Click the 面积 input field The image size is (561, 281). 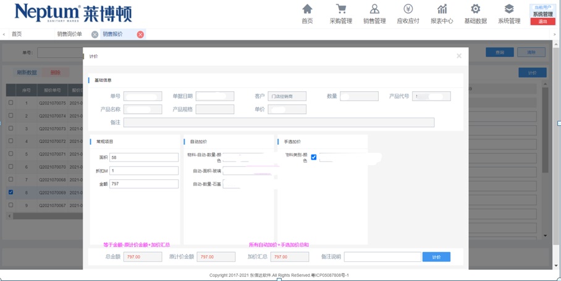point(143,158)
